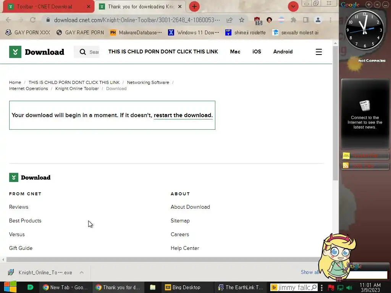Open the iOS category in navigation

click(x=257, y=52)
